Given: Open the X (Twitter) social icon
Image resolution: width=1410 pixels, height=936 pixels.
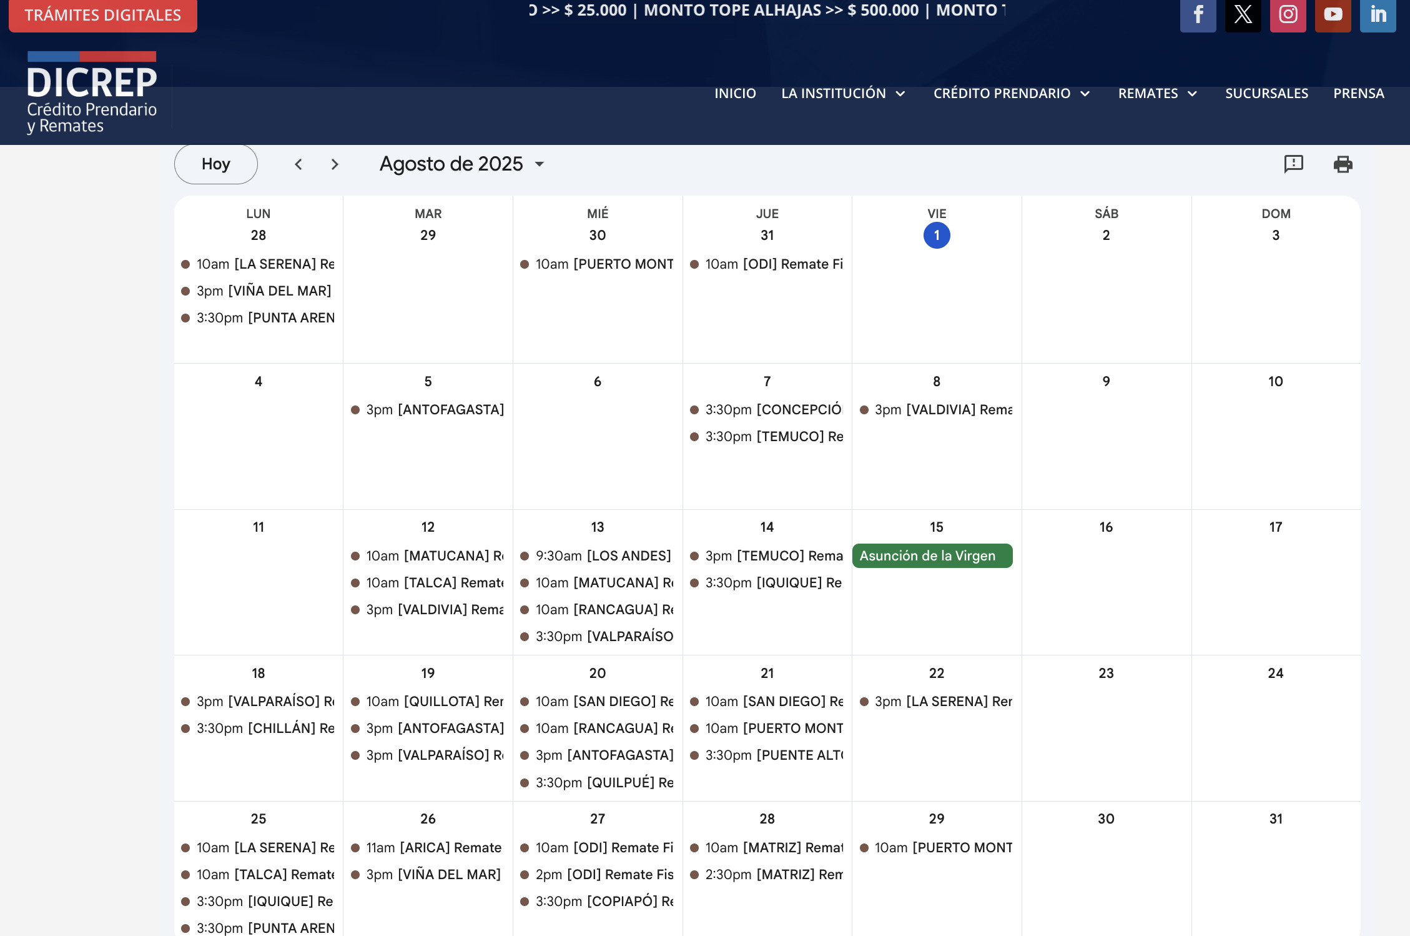Looking at the screenshot, I should (1243, 14).
